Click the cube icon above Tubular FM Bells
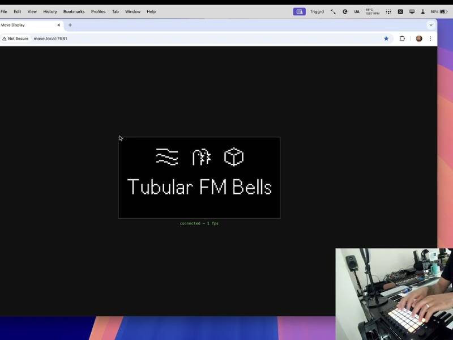 coord(233,157)
